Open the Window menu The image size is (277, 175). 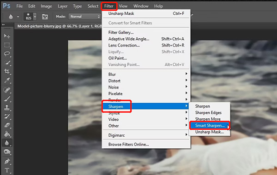point(141,6)
